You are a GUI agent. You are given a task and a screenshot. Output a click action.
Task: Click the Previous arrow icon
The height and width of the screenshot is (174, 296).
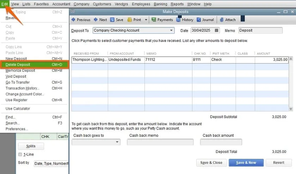pyautogui.click(x=73, y=20)
